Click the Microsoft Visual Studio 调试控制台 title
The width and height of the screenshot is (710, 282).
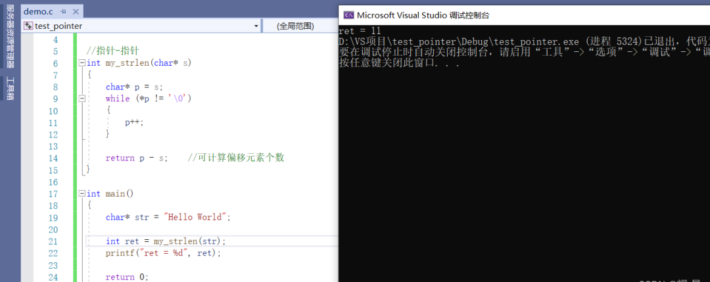coord(423,15)
